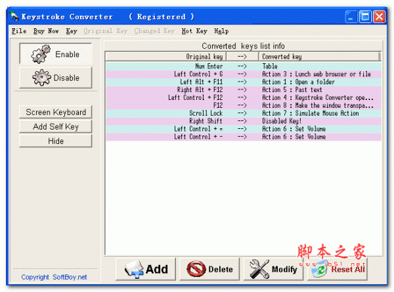Screen dimensions: 394x292
Task: Open the Screen Keyboard
Action: click(56, 112)
